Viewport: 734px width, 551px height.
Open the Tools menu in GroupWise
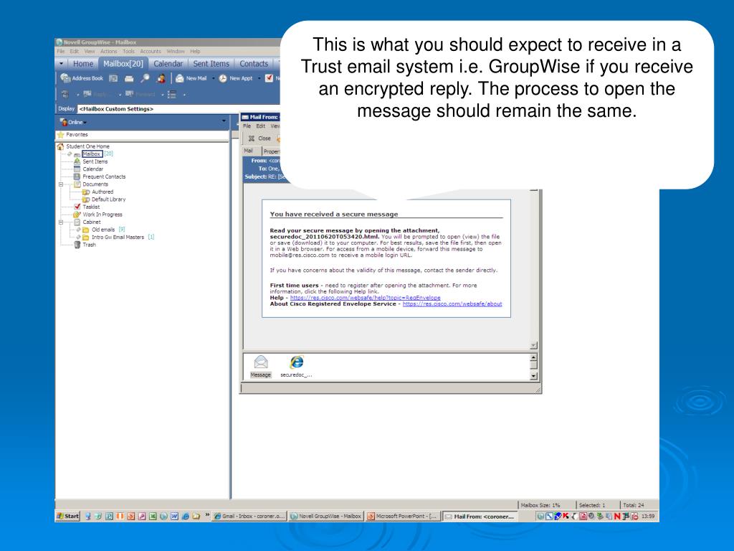(128, 51)
